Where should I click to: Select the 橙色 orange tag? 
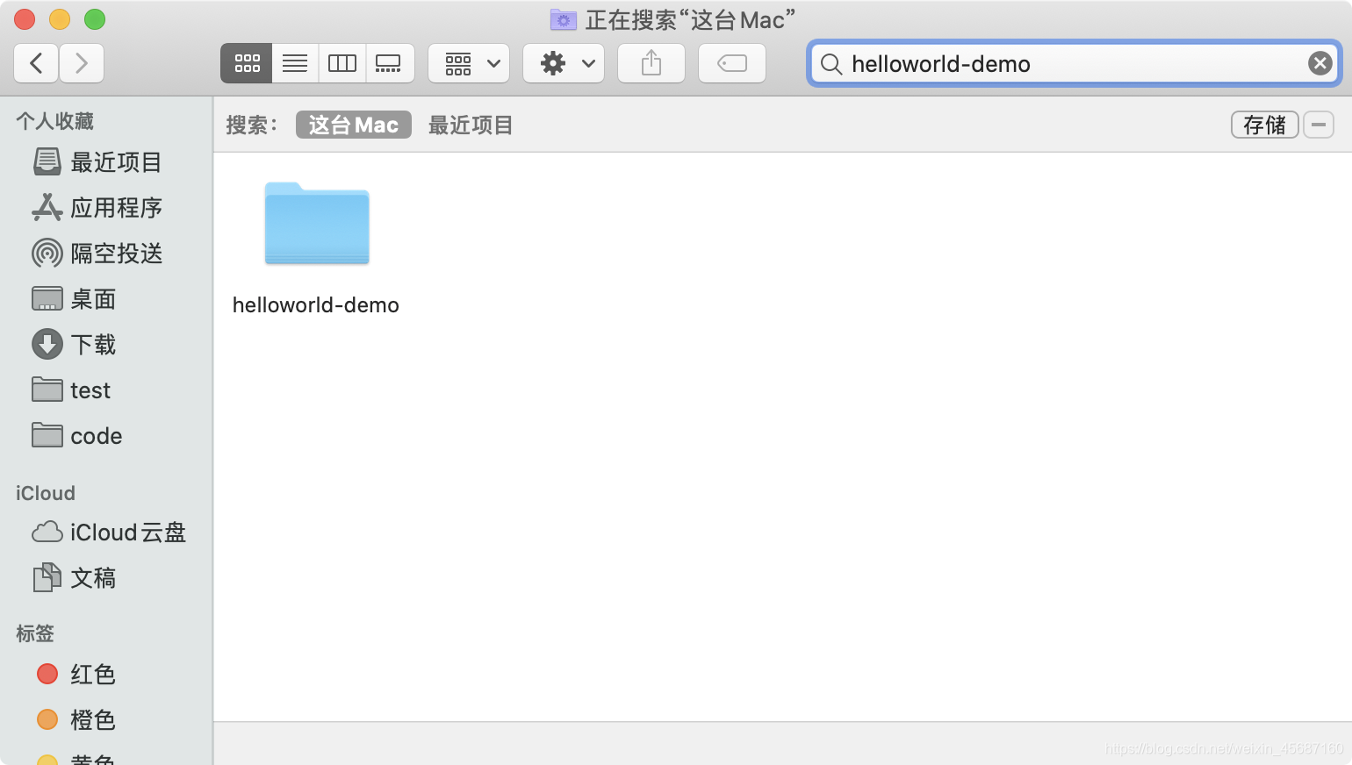pos(76,719)
